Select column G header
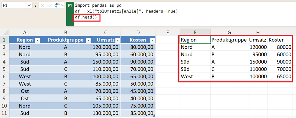This screenshot has width=296, height=118. [229, 32]
